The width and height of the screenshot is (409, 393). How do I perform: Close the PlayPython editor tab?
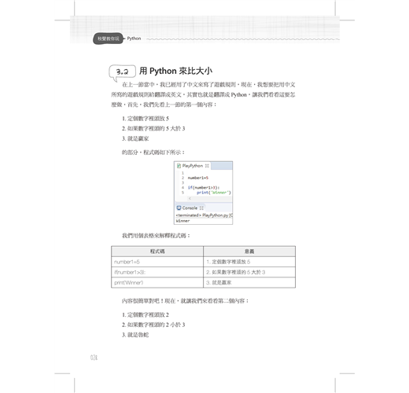point(207,166)
